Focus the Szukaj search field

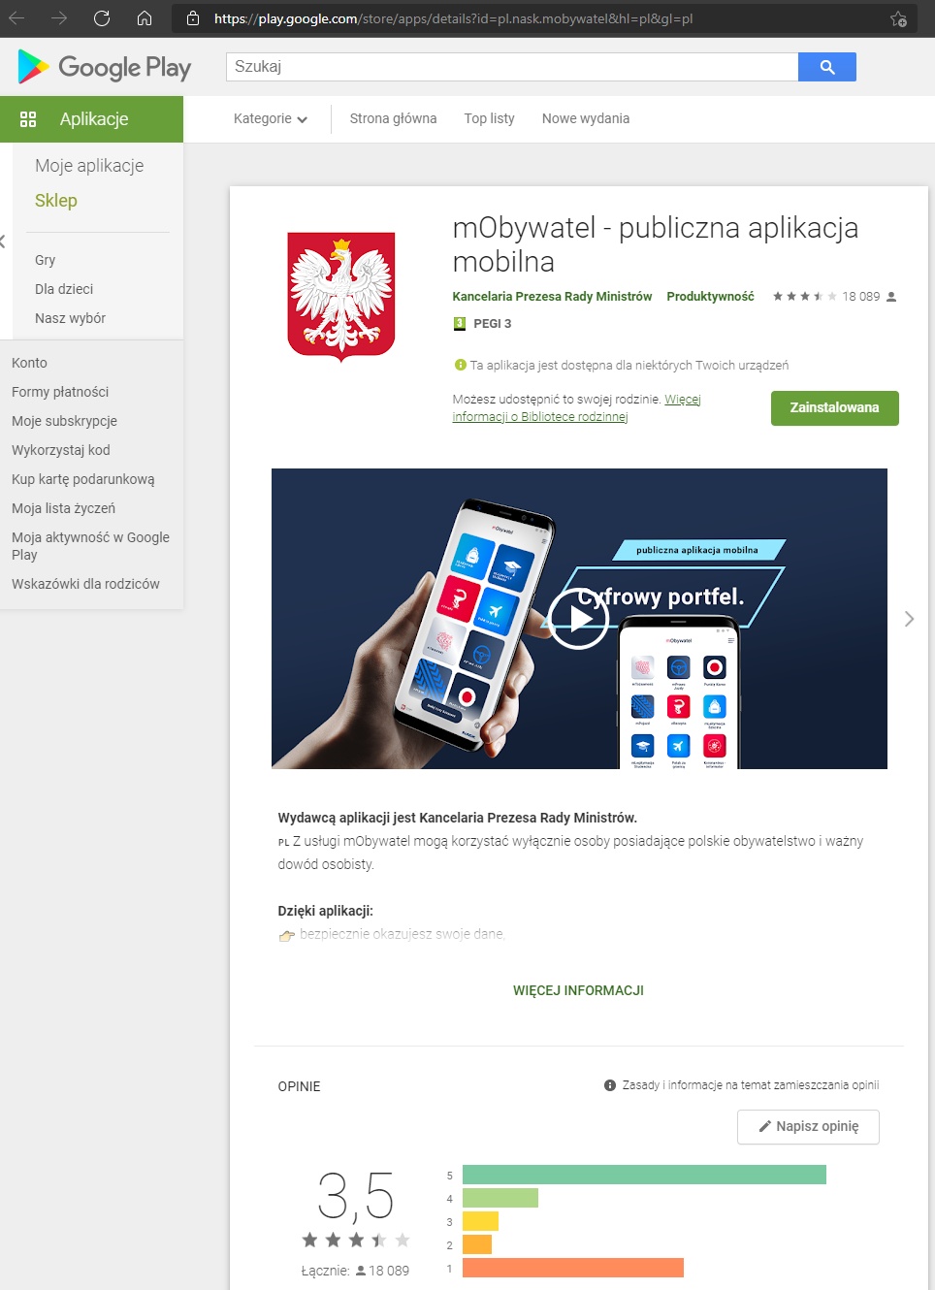click(512, 67)
